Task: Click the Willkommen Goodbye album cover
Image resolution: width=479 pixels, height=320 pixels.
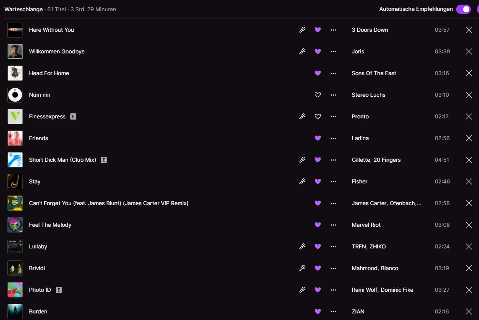Action: click(15, 51)
